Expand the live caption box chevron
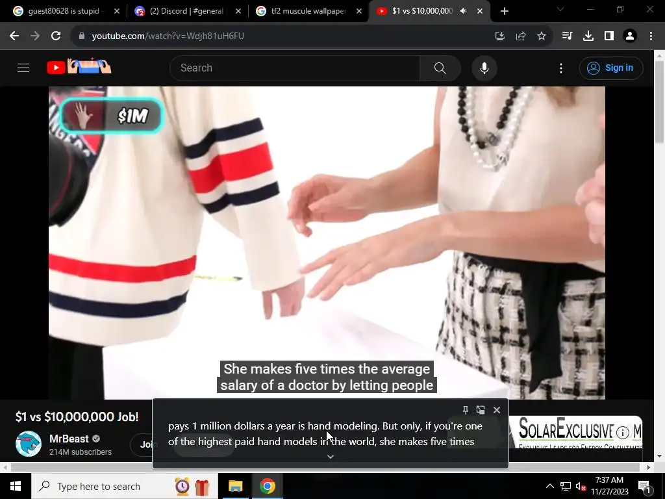Screen dimensions: 665x499 331,457
